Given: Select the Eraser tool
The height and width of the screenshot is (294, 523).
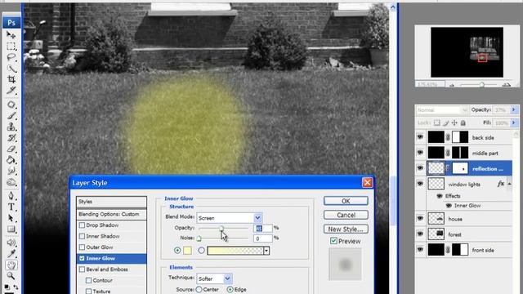Looking at the screenshot, I should [11, 149].
